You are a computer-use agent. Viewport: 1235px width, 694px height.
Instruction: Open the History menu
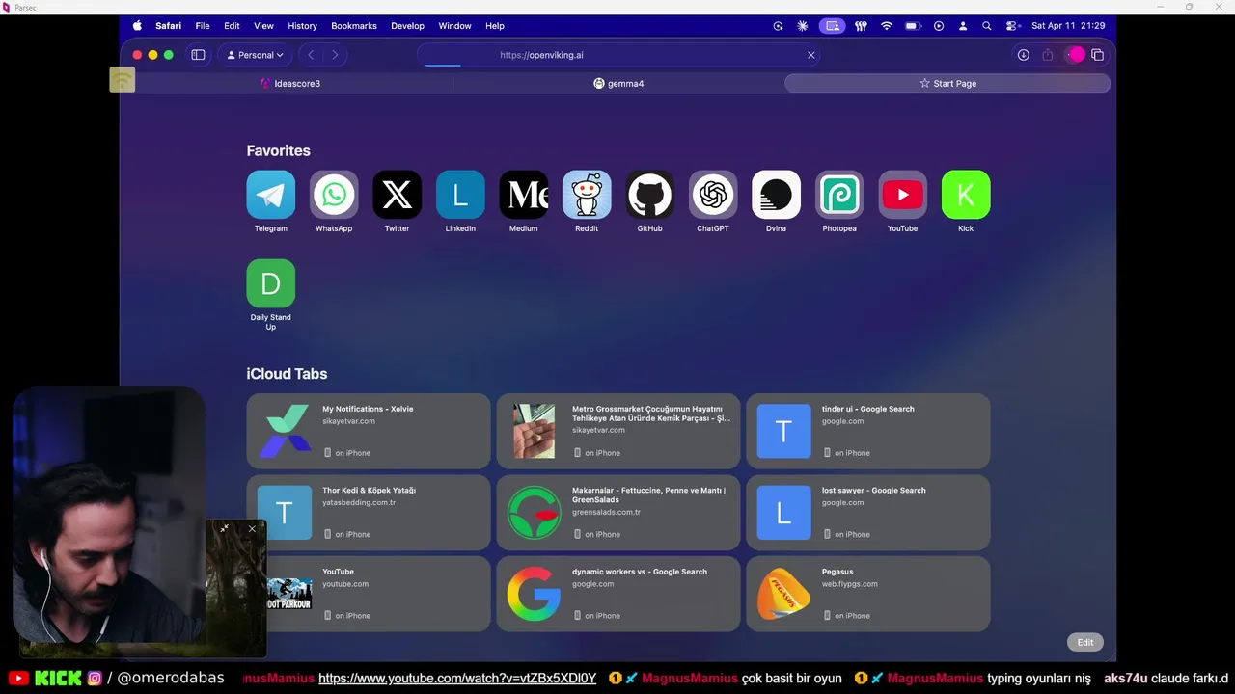(302, 26)
